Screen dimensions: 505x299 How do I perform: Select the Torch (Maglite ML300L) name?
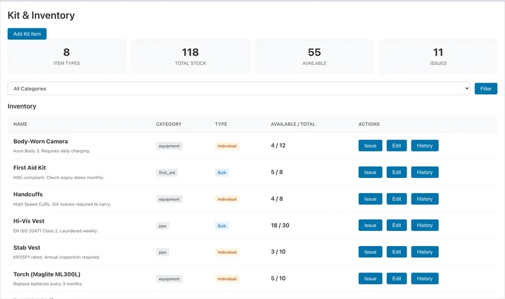(x=47, y=274)
